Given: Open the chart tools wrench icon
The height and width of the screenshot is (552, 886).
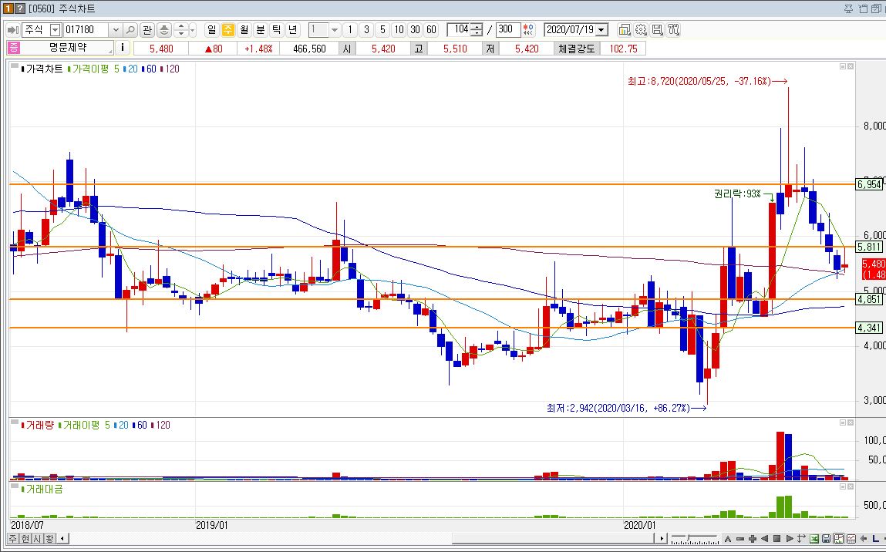Looking at the screenshot, I should click(673, 30).
